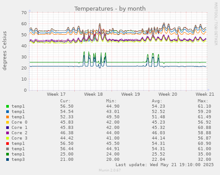Select the lime Core 3 color swatch
The width and height of the screenshot is (220, 175).
coord(8,138)
